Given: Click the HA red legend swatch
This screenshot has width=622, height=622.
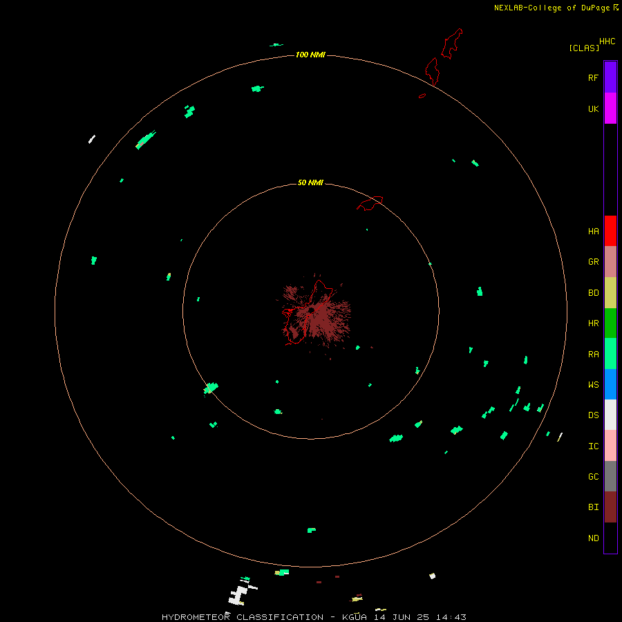Looking at the screenshot, I should point(610,231).
